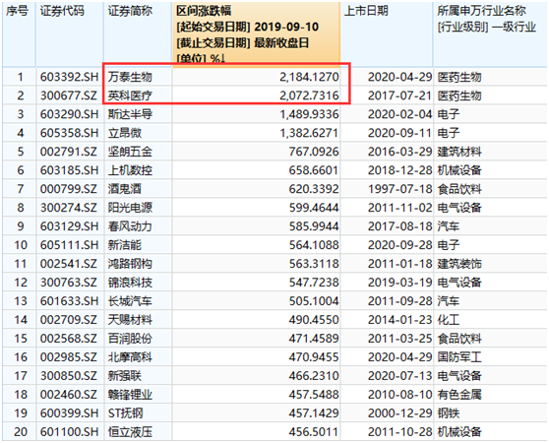Select the 钢铁 industry cell
The image size is (549, 443).
pyautogui.click(x=449, y=413)
